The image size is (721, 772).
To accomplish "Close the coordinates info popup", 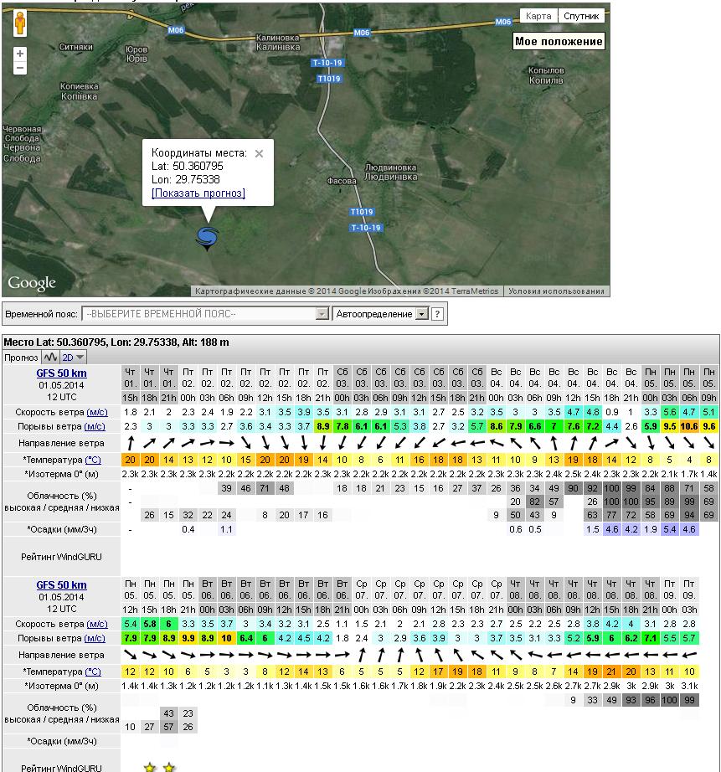I will (259, 153).
